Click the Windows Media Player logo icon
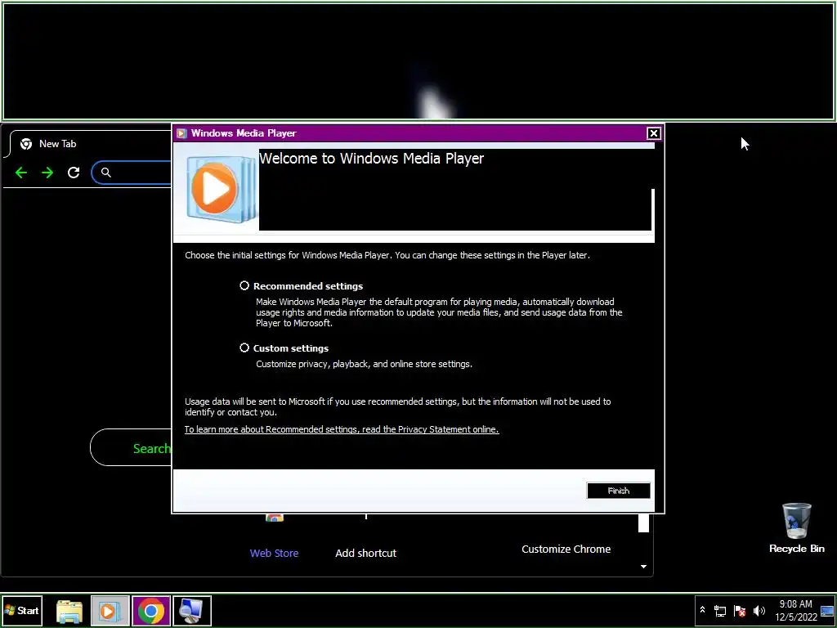 221,189
